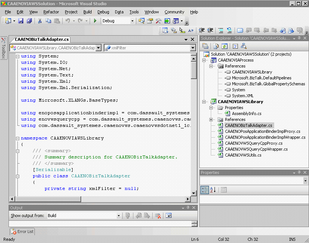
Task: Toggle word wrap in Output pane
Action: pyautogui.click(x=169, y=216)
